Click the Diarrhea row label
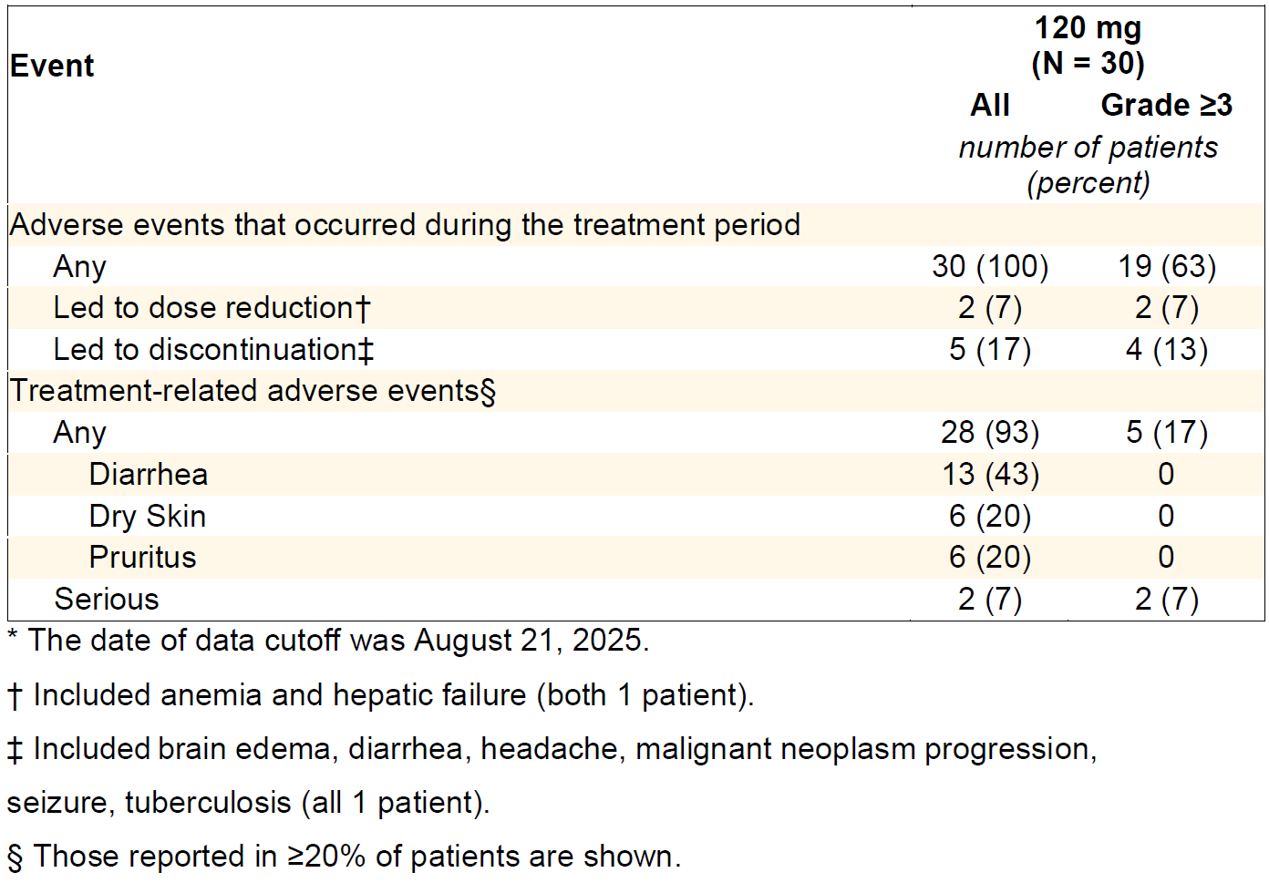The width and height of the screenshot is (1269, 883). (x=149, y=474)
